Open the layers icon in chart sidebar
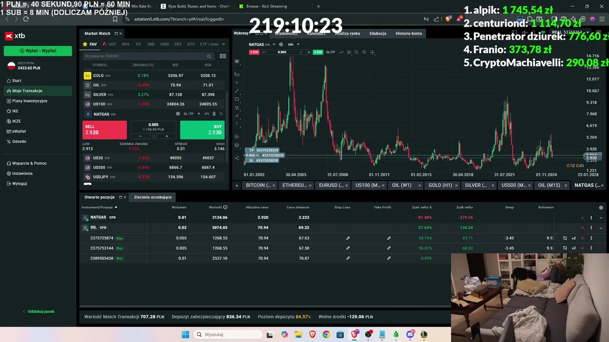The height and width of the screenshot is (342, 609). point(237,145)
